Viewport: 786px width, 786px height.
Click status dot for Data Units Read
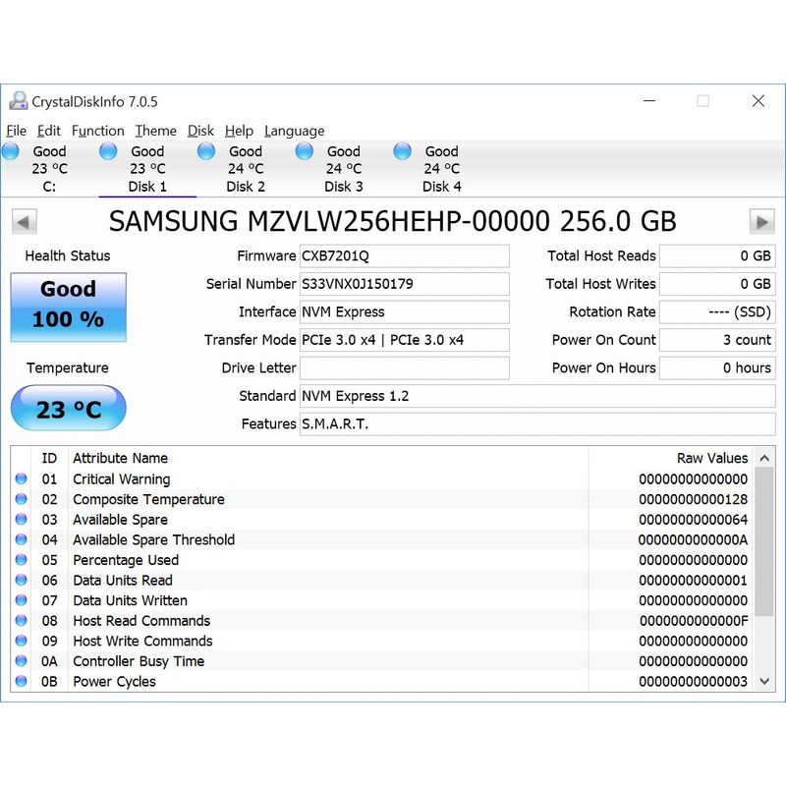pos(21,580)
